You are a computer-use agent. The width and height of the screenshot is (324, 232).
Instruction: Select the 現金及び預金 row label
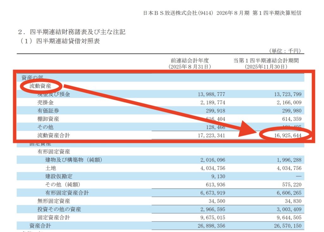pyautogui.click(x=53, y=94)
